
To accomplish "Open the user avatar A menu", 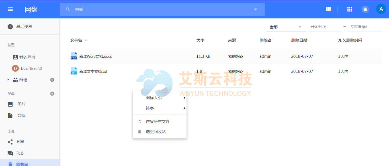I will tap(381, 9).
